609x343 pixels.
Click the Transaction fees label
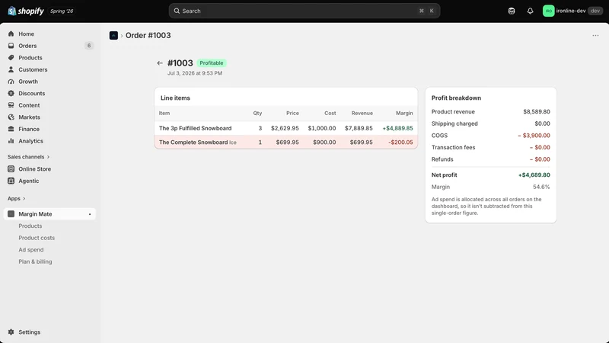453,147
